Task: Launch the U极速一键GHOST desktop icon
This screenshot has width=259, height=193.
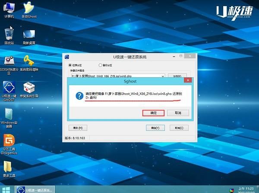Action: point(9,91)
